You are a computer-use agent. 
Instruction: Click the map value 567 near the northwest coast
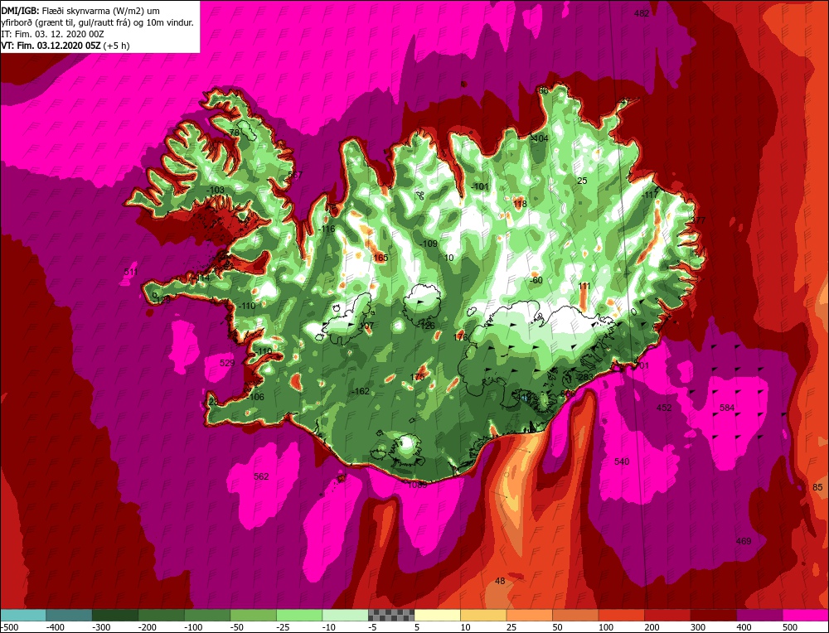[295, 175]
